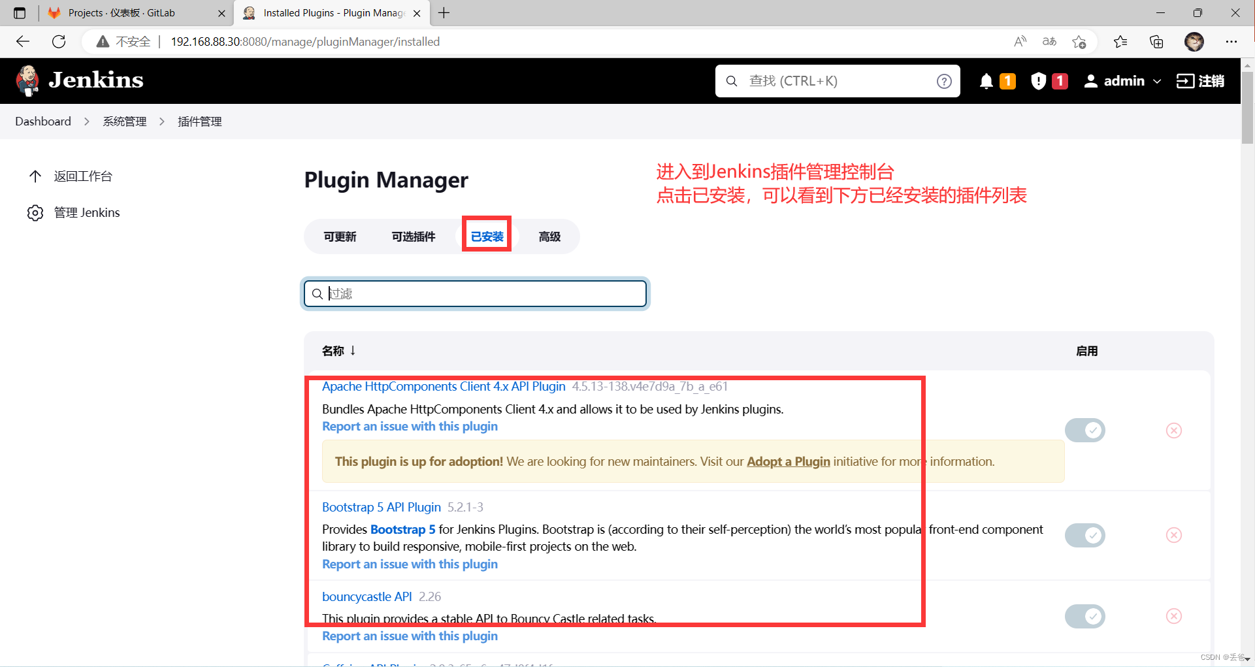1255x667 pixels.
Task: Reload the page with the refresh icon
Action: (x=59, y=42)
